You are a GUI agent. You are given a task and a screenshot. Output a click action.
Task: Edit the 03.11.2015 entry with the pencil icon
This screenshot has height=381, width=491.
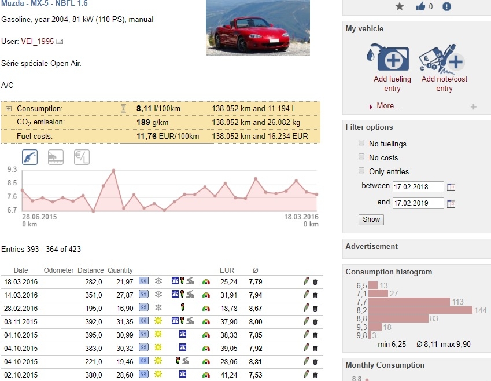(x=307, y=321)
